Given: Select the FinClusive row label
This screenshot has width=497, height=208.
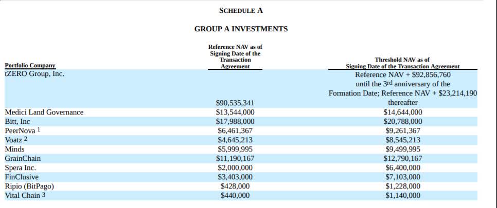Looking at the screenshot, I should [22, 177].
